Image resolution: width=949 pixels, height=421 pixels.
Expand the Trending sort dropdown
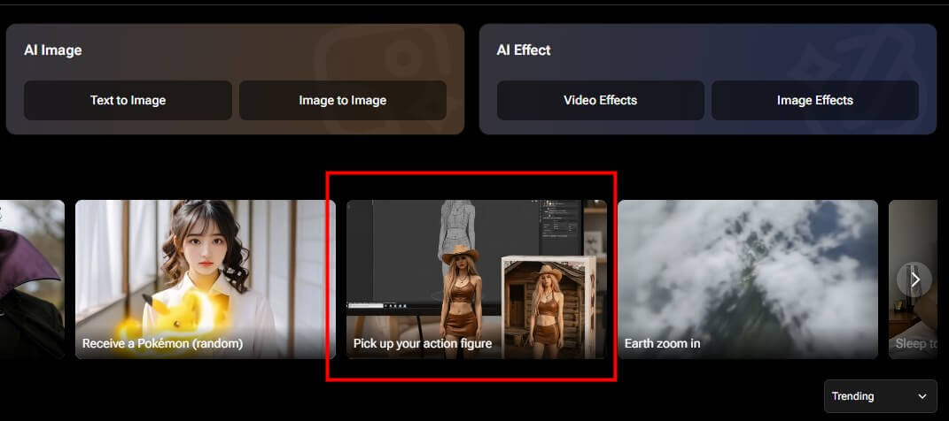click(880, 396)
